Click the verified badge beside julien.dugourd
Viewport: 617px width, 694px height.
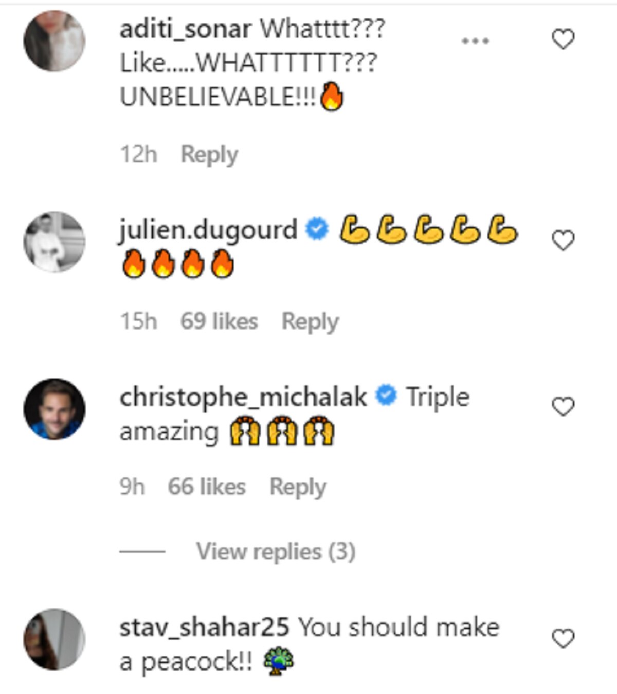tap(317, 229)
